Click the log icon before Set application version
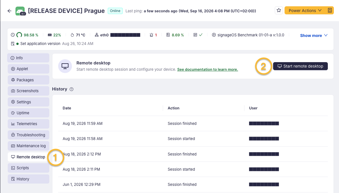 click(13, 44)
